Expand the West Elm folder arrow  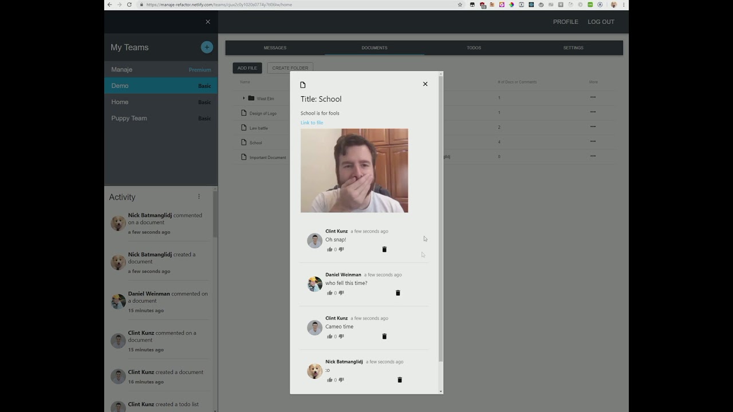(x=243, y=98)
